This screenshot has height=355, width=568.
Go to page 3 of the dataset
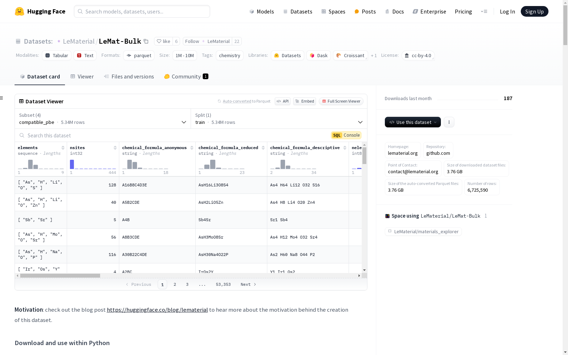[x=187, y=284]
